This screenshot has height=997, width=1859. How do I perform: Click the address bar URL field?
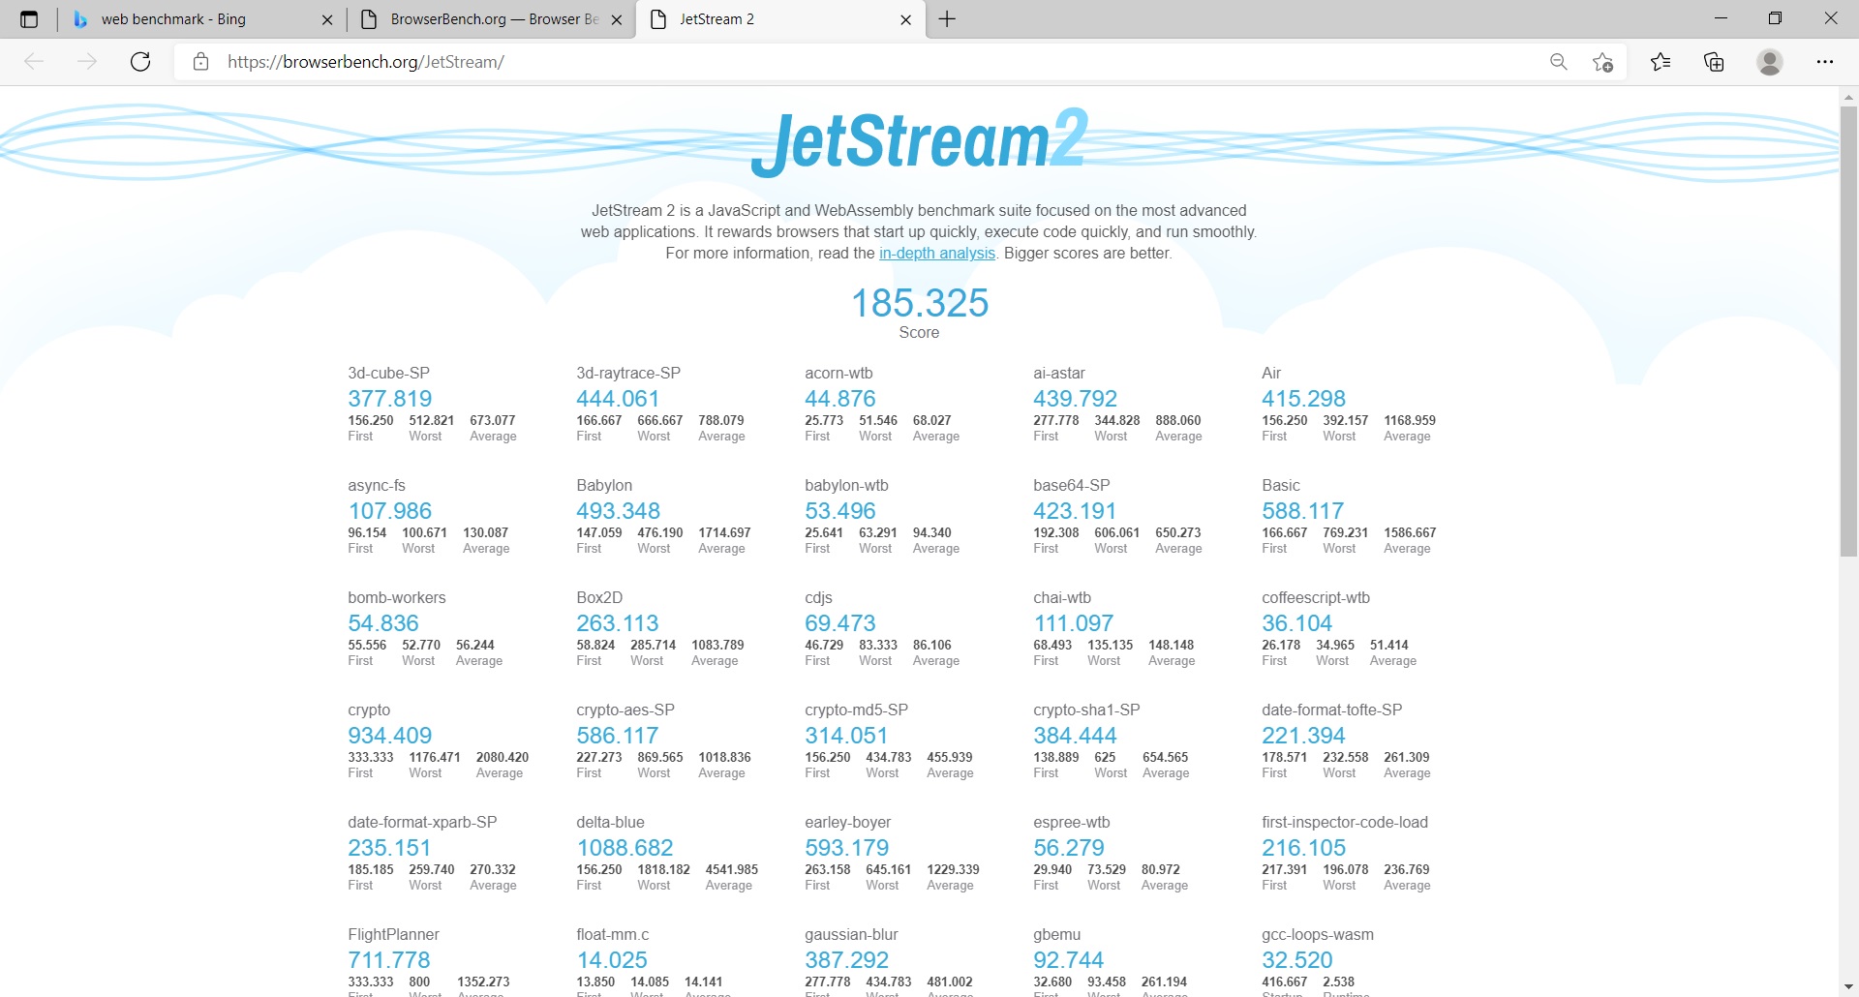[x=775, y=62]
